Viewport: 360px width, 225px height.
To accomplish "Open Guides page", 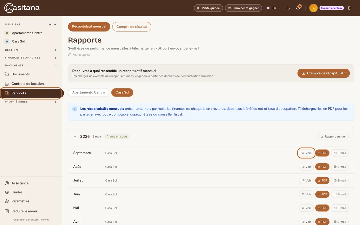I will 17,192.
